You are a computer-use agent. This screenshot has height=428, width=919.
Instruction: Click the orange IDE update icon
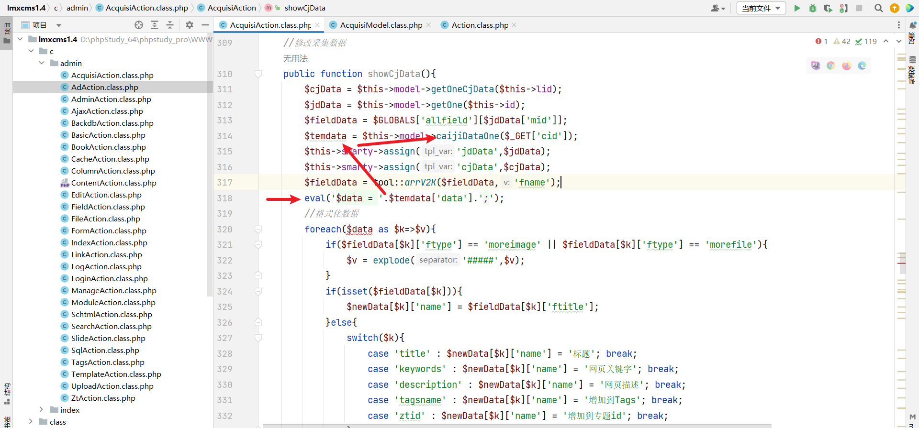tap(894, 8)
